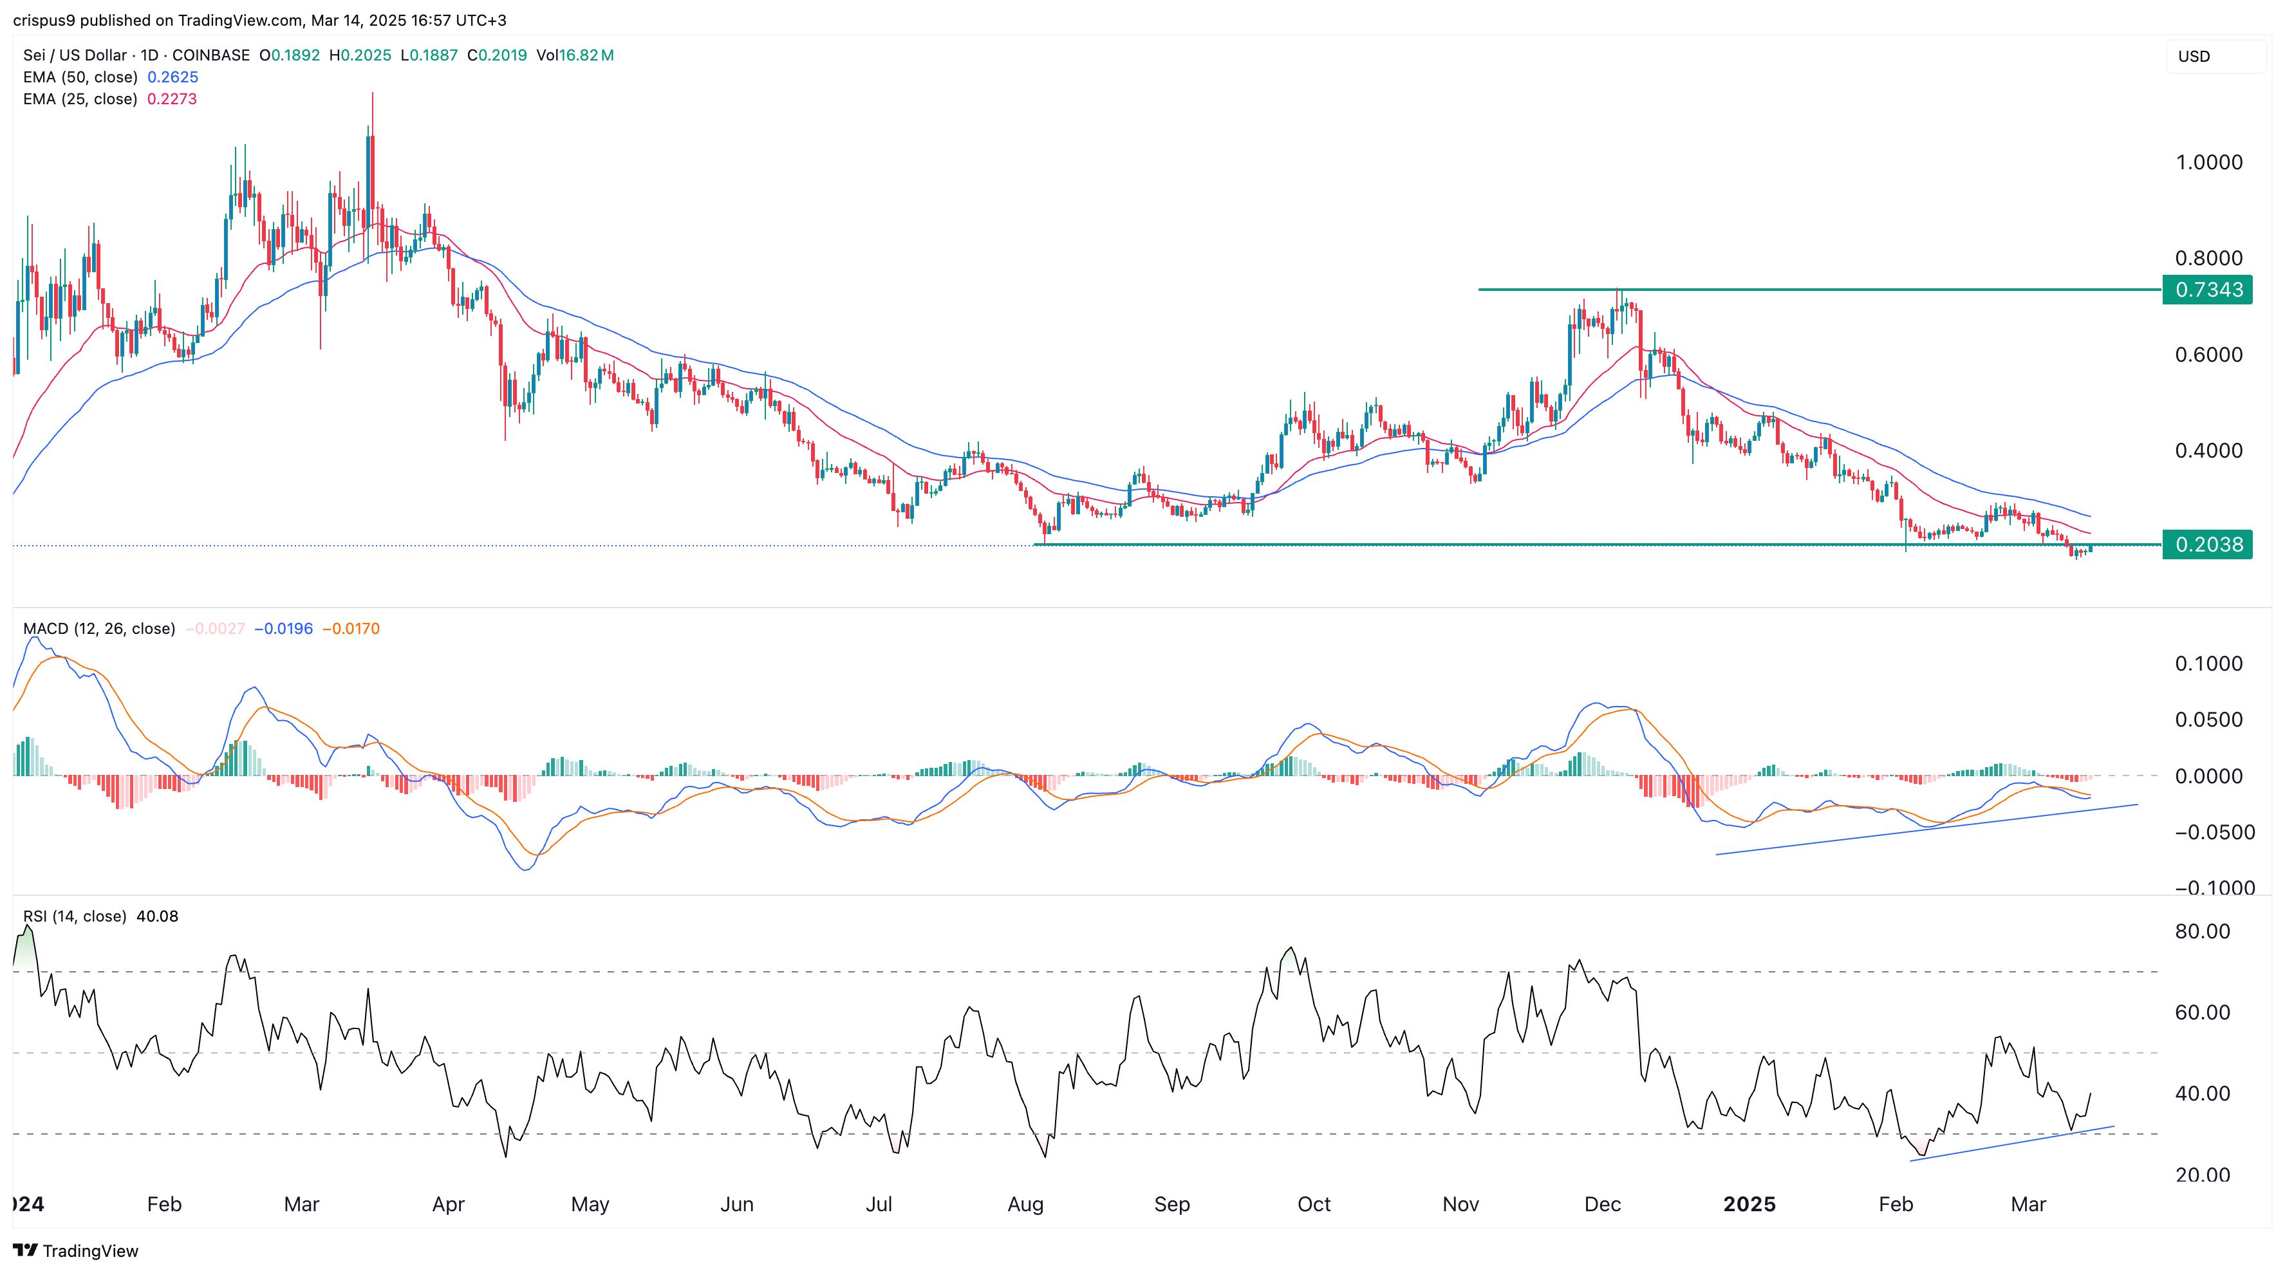
Task: Click the EMA 25 value 0.2273
Action: (x=172, y=99)
